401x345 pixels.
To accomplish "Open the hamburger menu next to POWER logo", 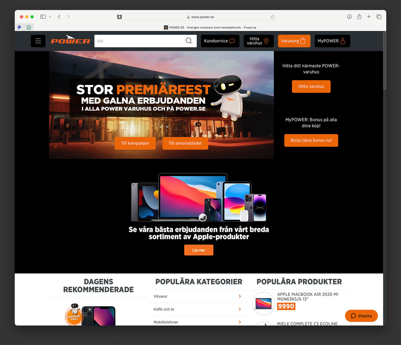I will (38, 41).
